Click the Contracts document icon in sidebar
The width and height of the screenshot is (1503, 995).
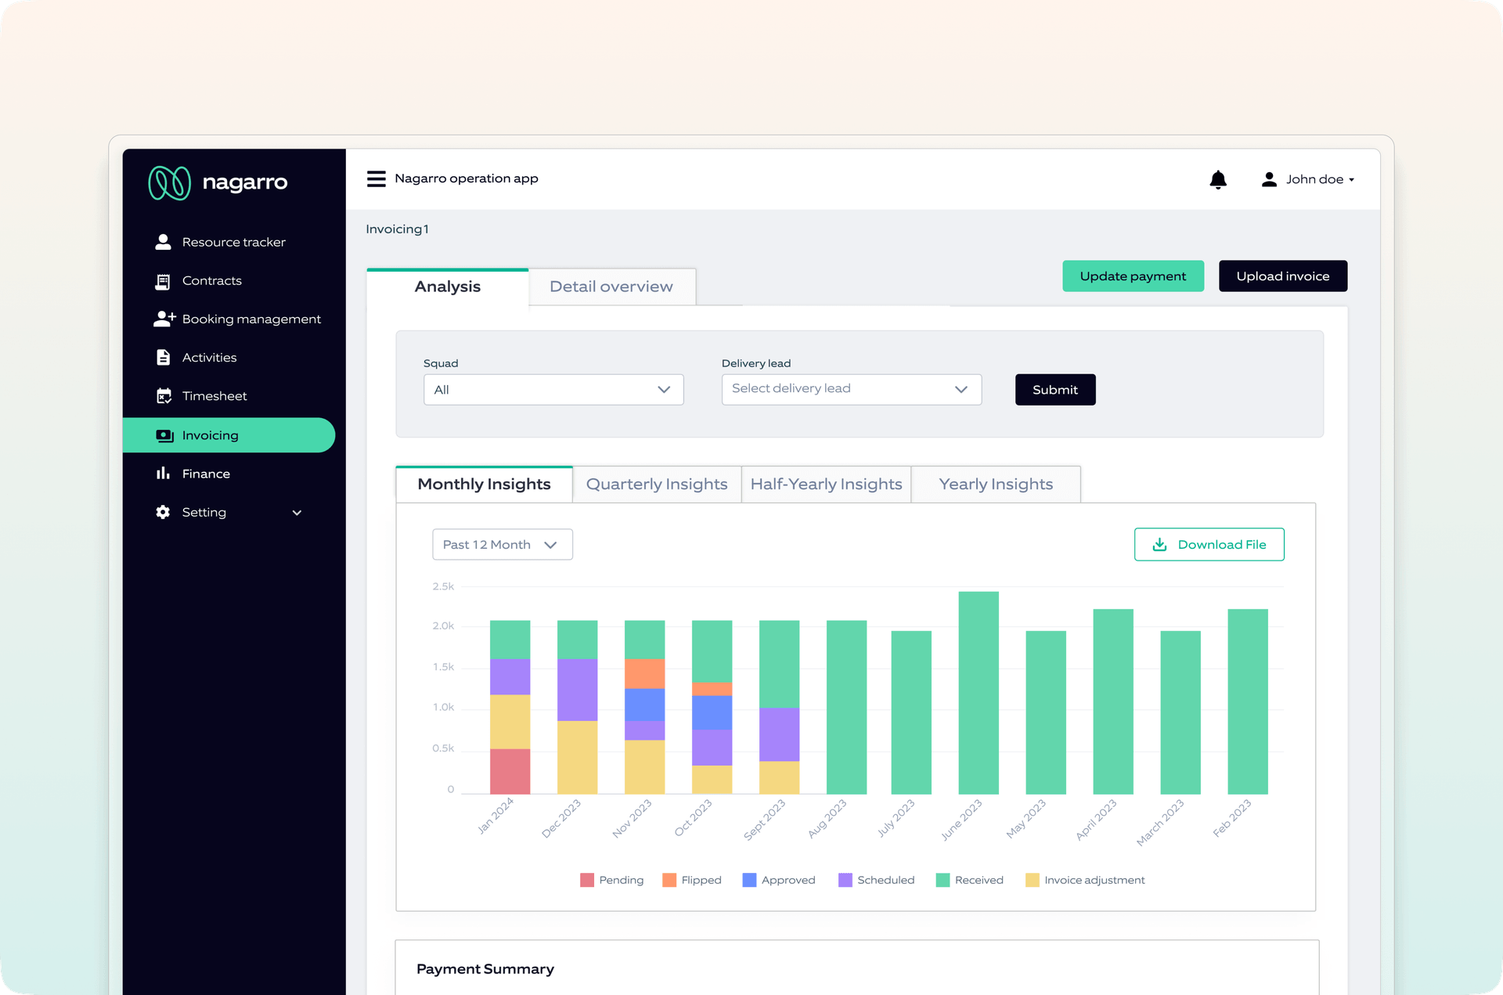[164, 280]
